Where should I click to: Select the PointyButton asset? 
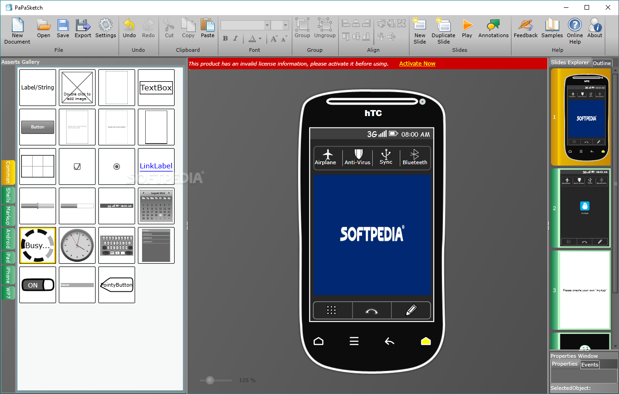[x=117, y=285]
